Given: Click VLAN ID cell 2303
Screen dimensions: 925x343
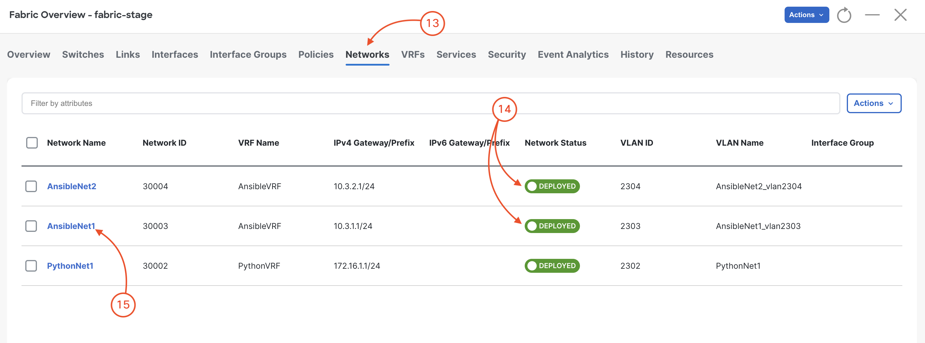Looking at the screenshot, I should (x=631, y=226).
